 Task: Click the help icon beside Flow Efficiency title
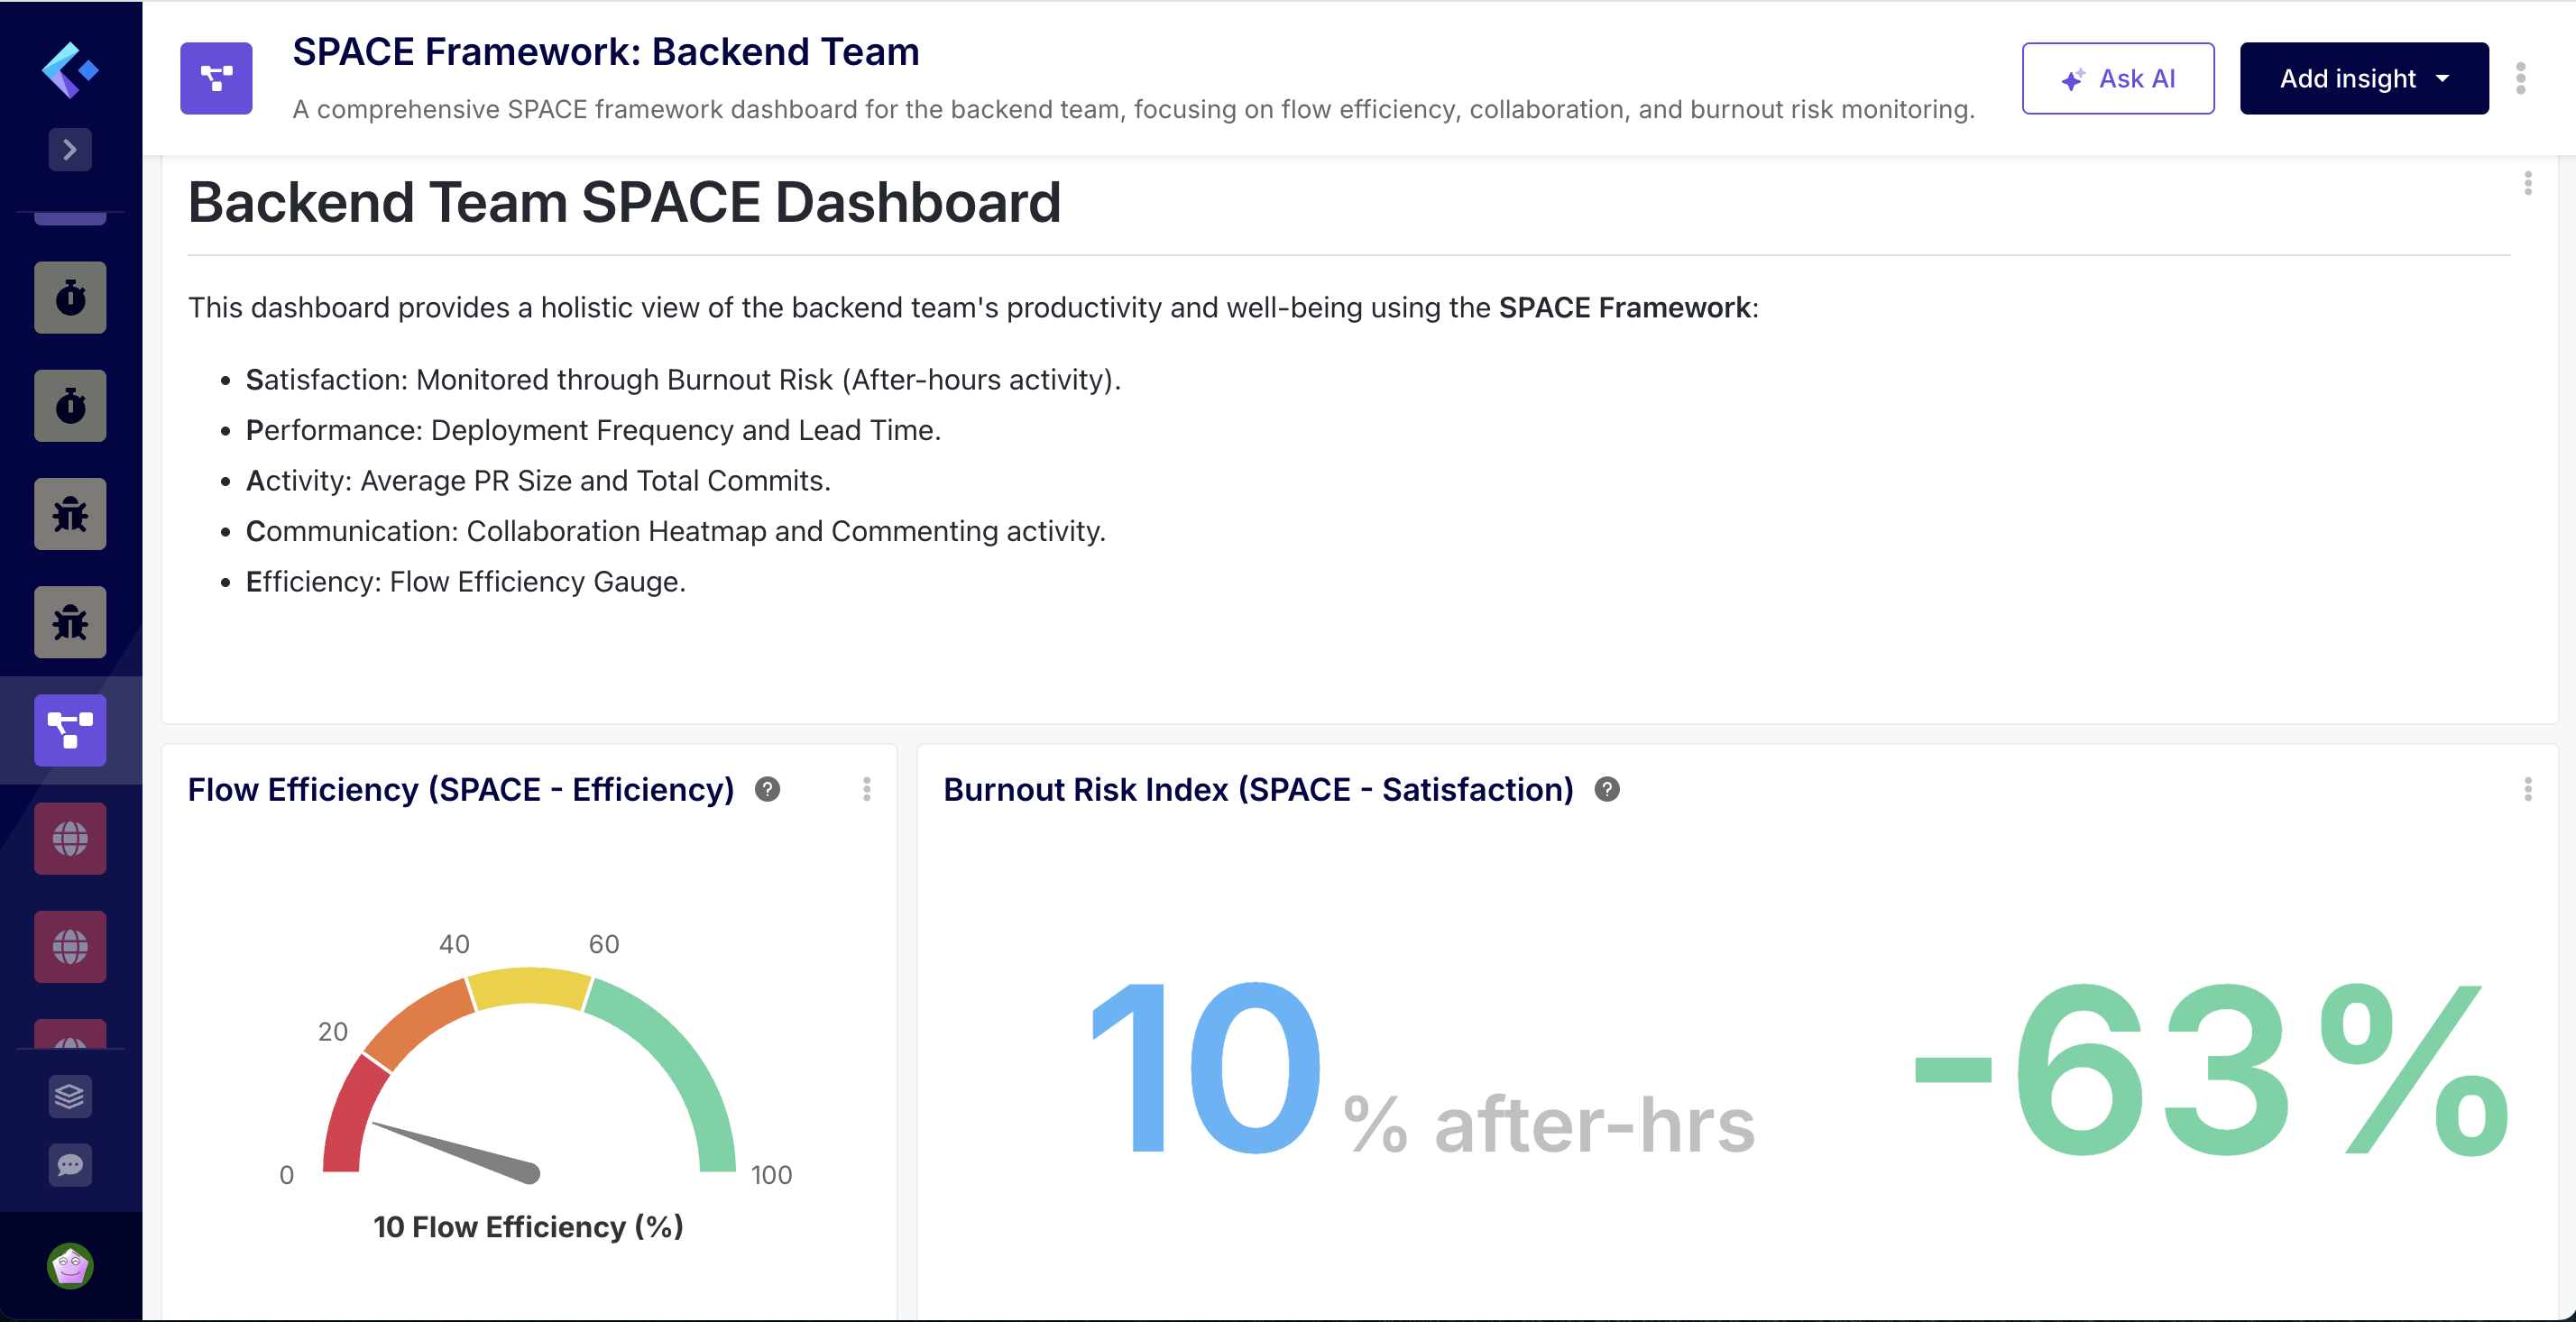tap(768, 790)
